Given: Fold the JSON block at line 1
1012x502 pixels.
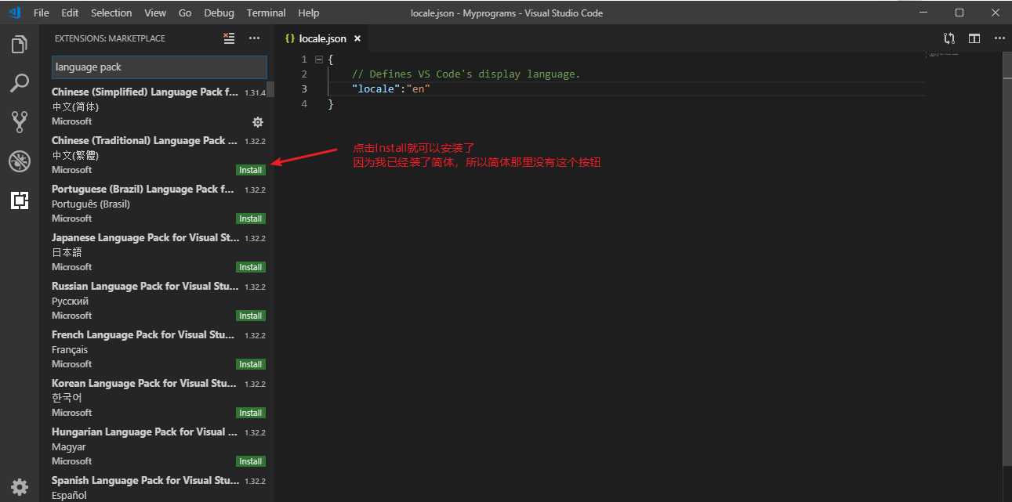Looking at the screenshot, I should click(x=319, y=60).
